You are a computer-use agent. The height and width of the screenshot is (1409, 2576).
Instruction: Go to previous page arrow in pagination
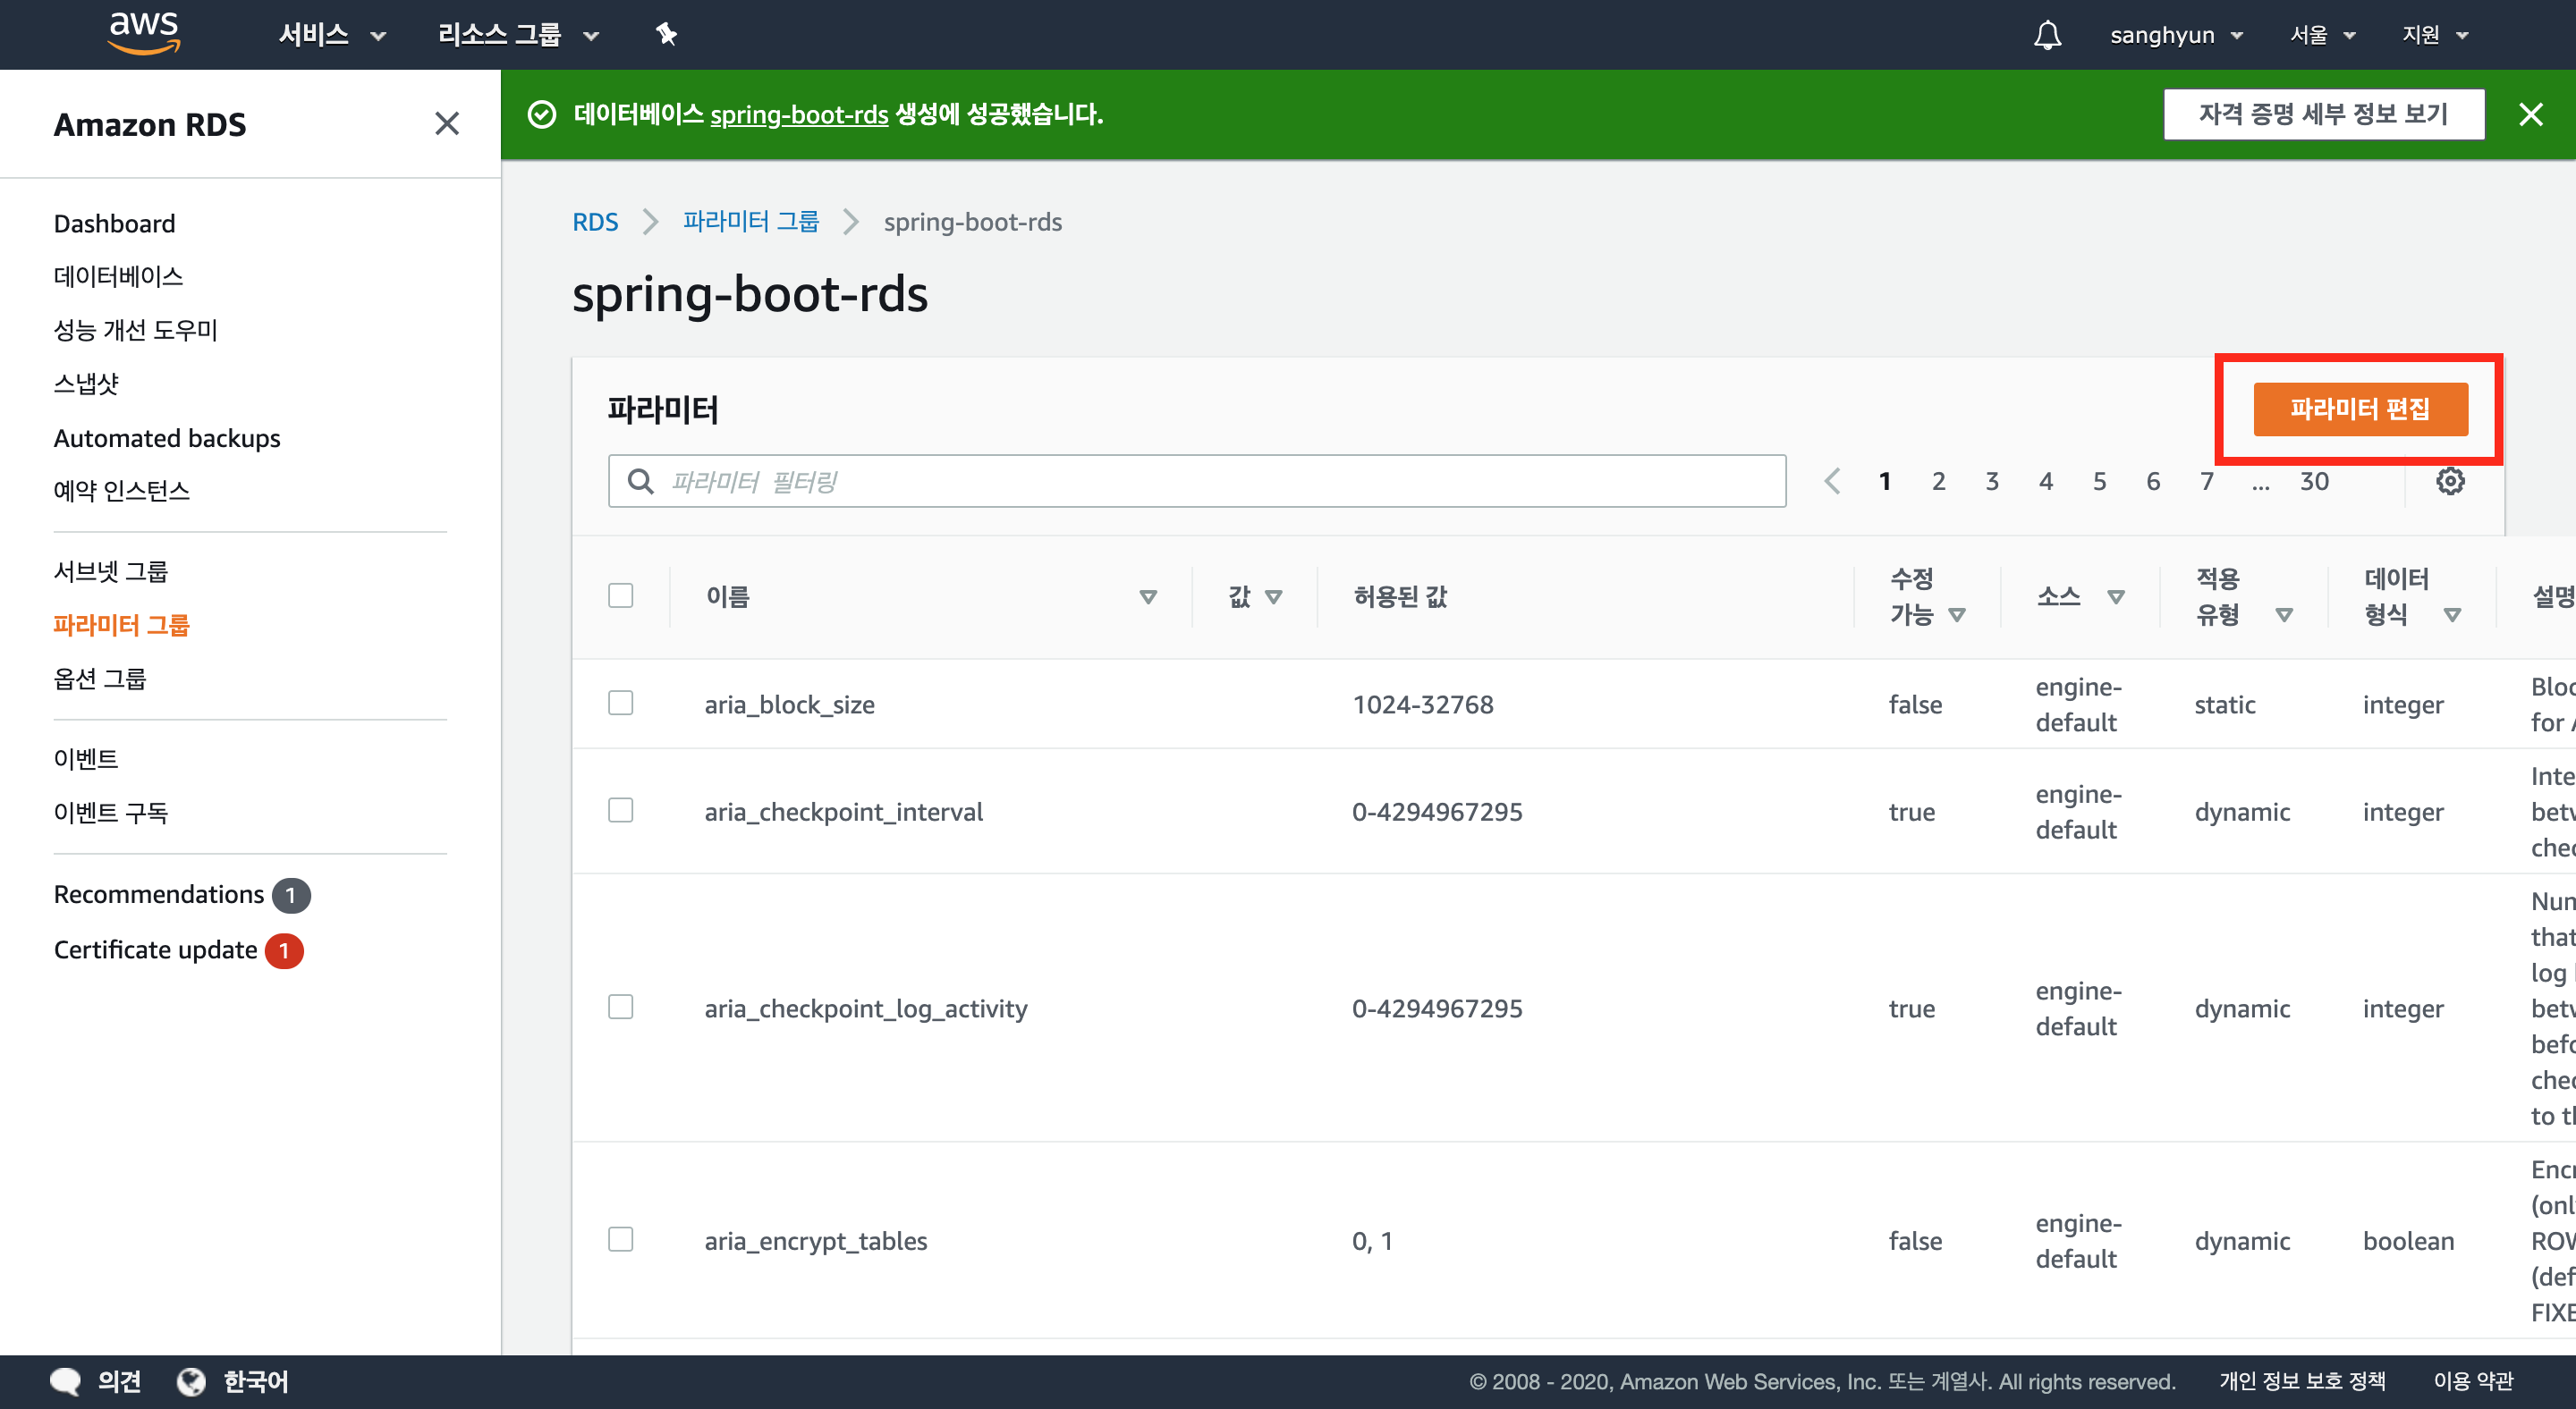coord(1831,482)
